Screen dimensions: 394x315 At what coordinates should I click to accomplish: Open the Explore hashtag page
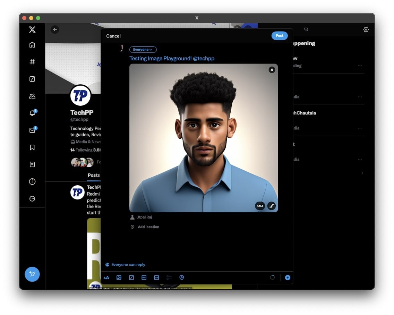click(32, 62)
